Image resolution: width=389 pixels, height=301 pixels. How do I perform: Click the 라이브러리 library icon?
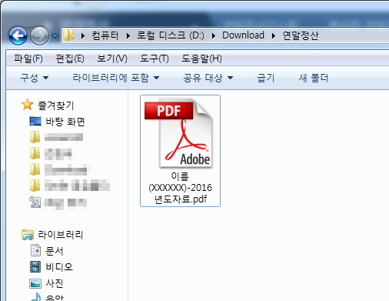(28, 235)
